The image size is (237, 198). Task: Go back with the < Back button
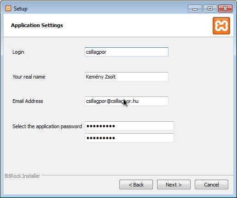[136, 185]
